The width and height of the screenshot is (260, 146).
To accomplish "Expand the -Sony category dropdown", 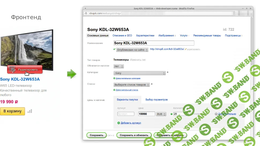I will pyautogui.click(x=140, y=73).
